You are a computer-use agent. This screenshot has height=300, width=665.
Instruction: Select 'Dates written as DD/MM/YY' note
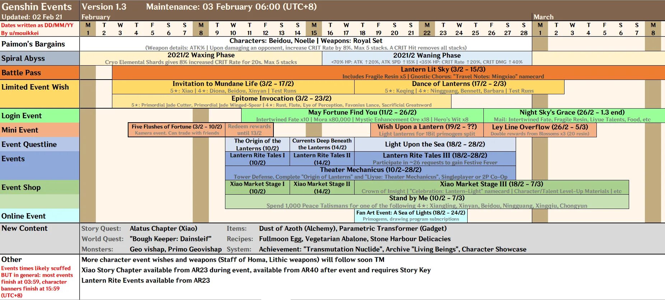[x=37, y=25]
